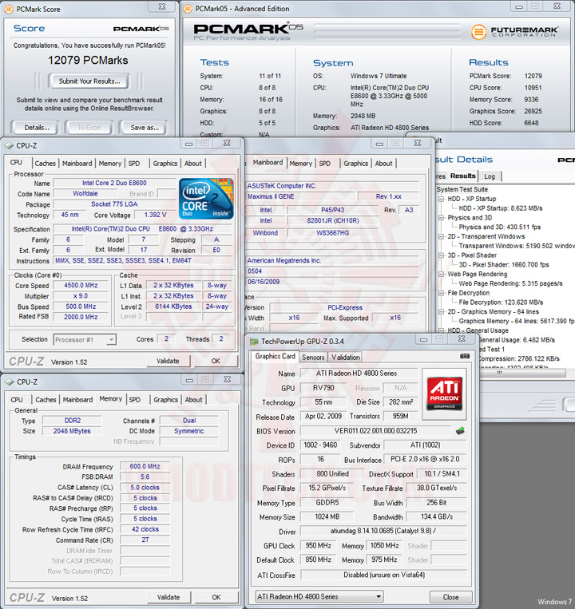Click the ATI CrossFire status field
Image resolution: width=575 pixels, height=609 pixels.
click(384, 575)
